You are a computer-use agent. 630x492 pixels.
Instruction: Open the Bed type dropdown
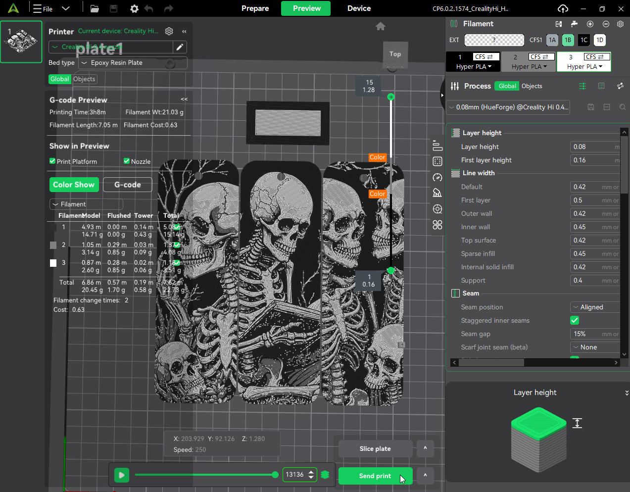pos(133,63)
